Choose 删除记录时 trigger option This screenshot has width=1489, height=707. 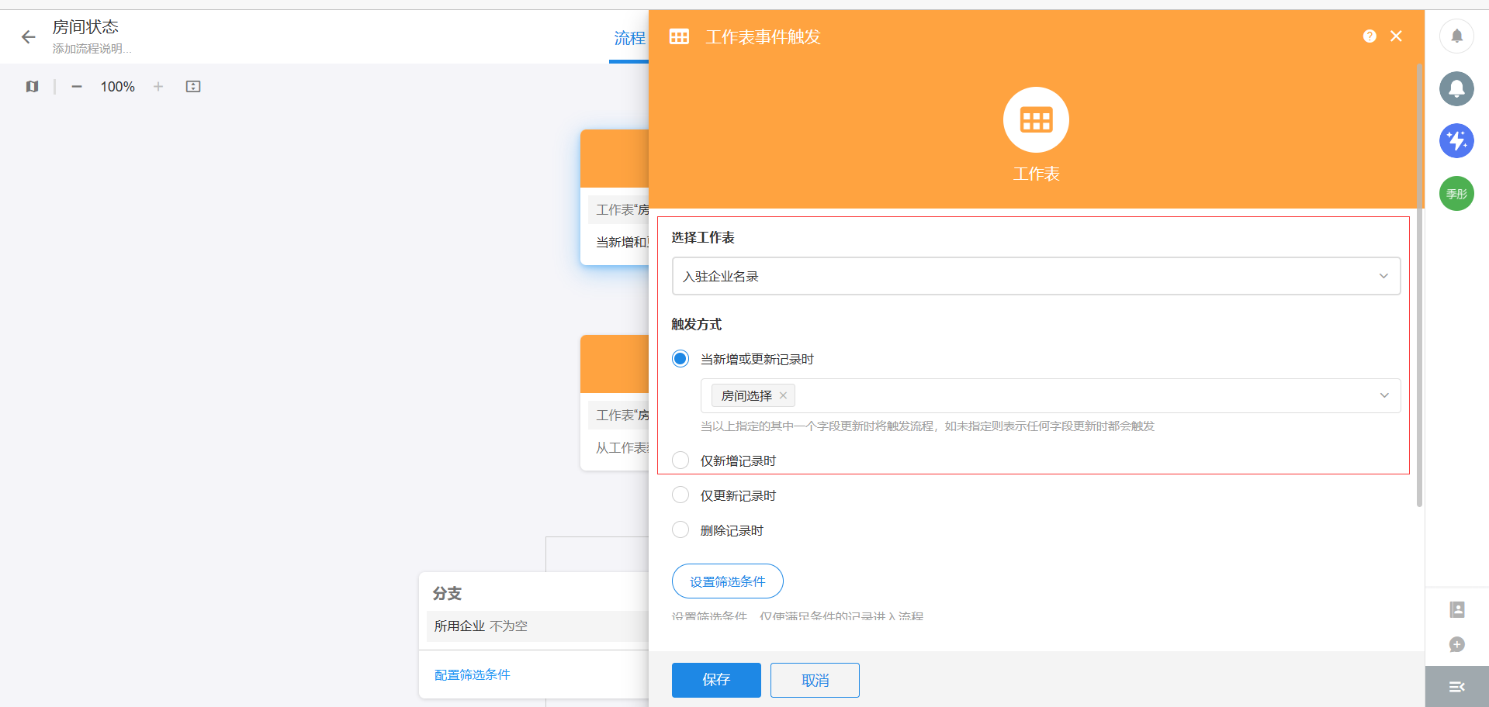click(x=680, y=530)
